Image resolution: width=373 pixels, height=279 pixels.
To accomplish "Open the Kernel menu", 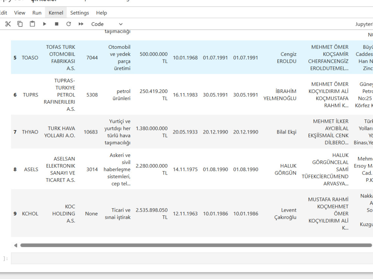I will (56, 13).
